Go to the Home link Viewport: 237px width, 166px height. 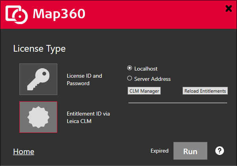pyautogui.click(x=24, y=151)
